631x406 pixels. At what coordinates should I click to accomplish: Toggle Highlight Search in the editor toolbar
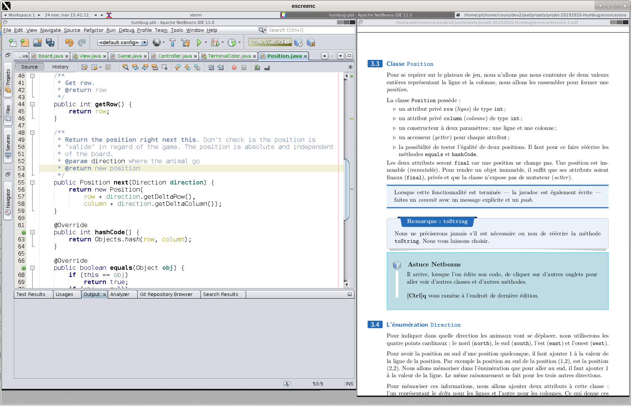pyautogui.click(x=155, y=67)
